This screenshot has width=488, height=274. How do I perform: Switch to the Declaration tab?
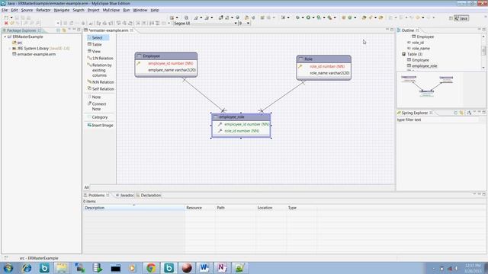pos(149,195)
